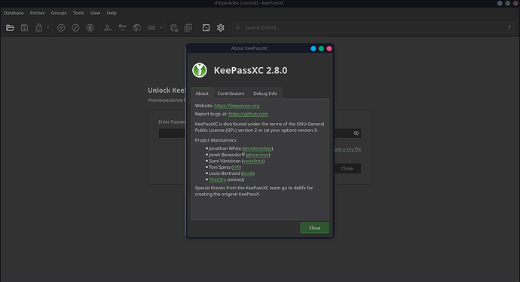Screen dimensions: 520x282
Task: Click the "Special thanks" paragraph text
Action: (254, 191)
